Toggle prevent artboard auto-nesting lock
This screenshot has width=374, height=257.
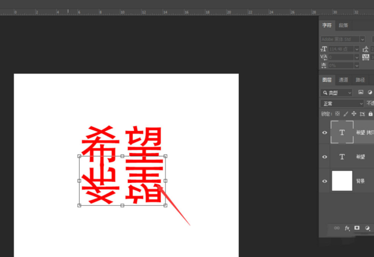[363, 114]
